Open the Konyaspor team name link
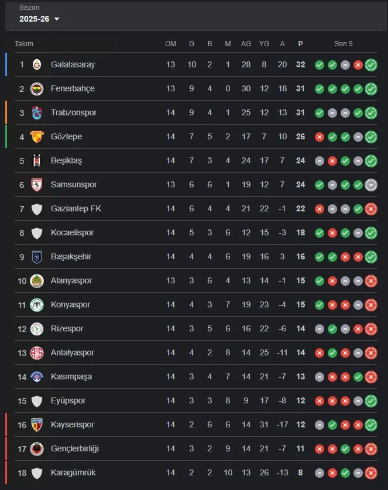This screenshot has width=388, height=490. pyautogui.click(x=70, y=304)
